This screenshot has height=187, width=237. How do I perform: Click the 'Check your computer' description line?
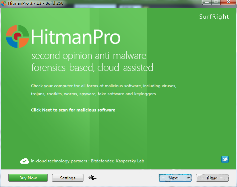(103, 86)
